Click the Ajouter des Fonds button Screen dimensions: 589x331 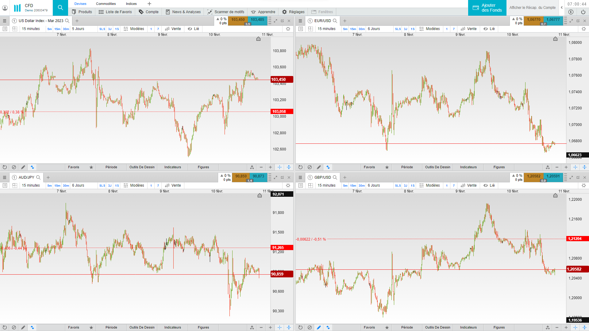tap(487, 8)
